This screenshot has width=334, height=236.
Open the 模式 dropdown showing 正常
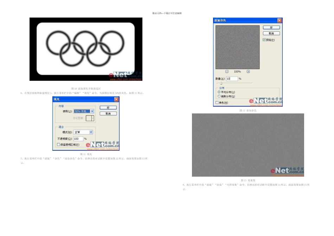(x=83, y=132)
